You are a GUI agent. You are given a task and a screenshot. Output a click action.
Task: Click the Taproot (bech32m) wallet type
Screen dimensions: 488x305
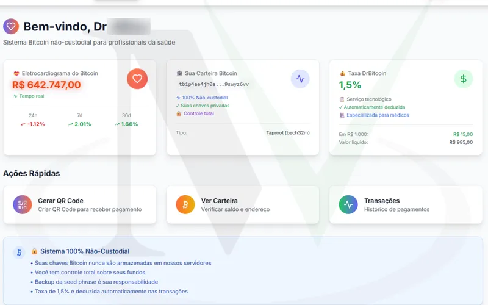pyautogui.click(x=288, y=133)
